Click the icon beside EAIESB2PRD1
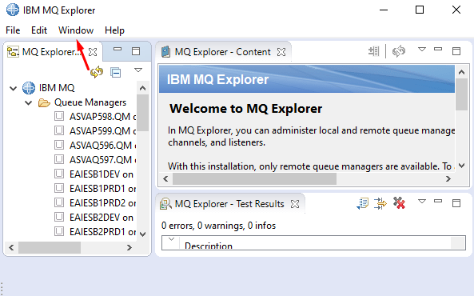 59,231
